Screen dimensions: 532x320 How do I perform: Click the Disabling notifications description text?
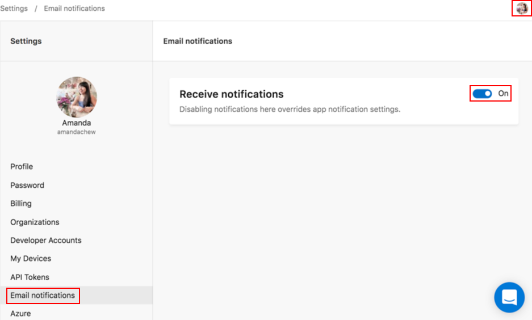point(290,110)
